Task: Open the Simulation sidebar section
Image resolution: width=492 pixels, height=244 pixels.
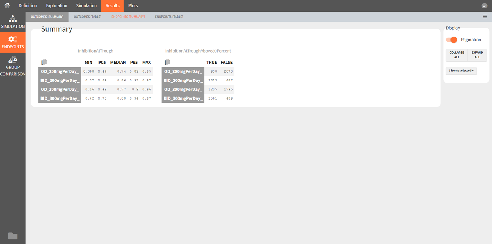Action: 13,22
